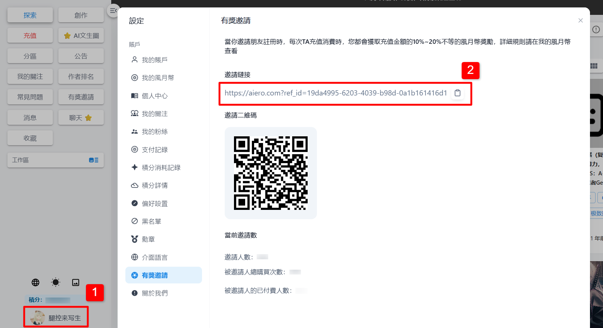Viewport: 603px width, 328px height.
Task: Click the invitation QR code image
Action: pyautogui.click(x=271, y=173)
